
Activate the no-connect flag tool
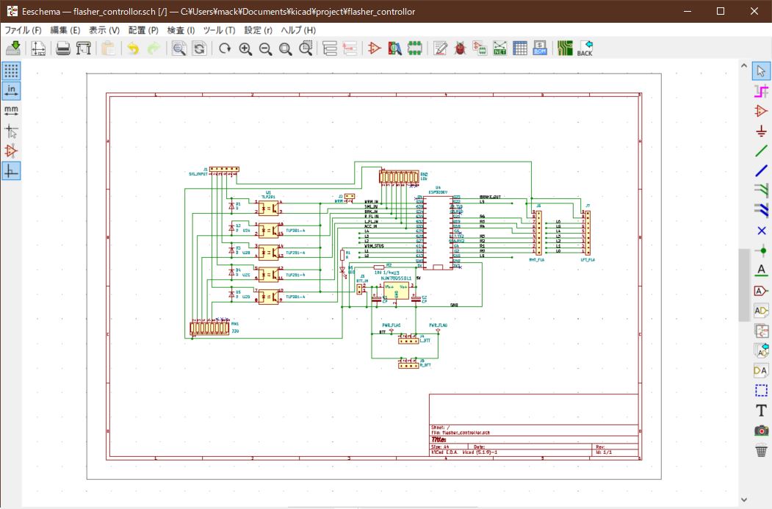click(762, 230)
